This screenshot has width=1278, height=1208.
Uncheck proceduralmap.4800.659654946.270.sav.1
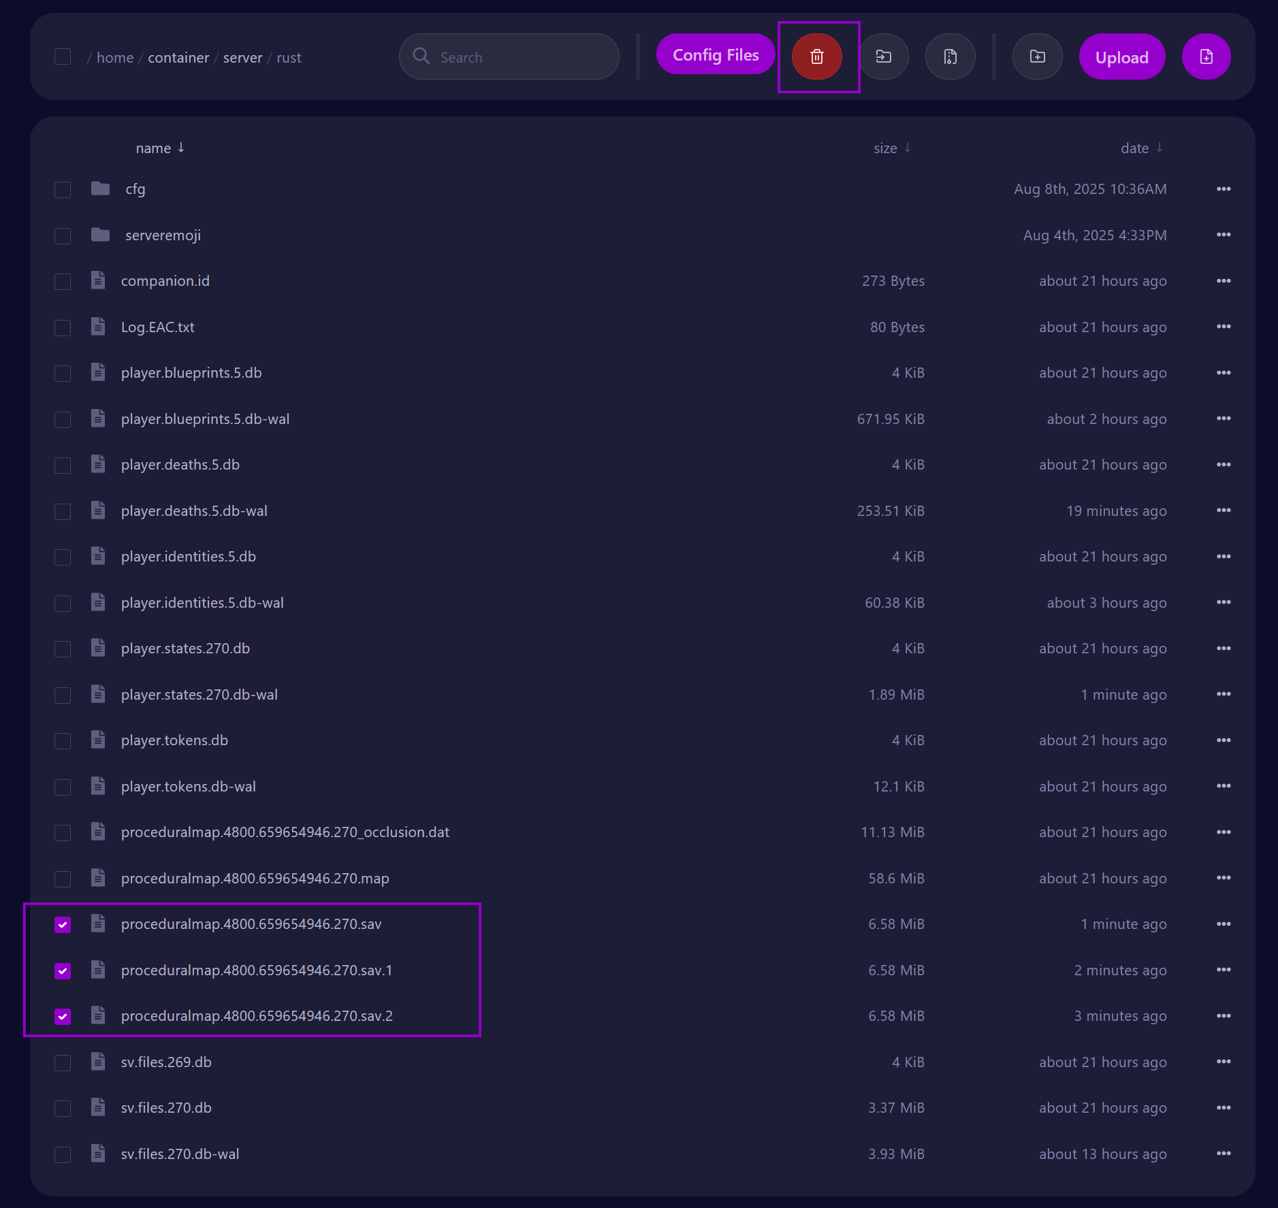(63, 971)
